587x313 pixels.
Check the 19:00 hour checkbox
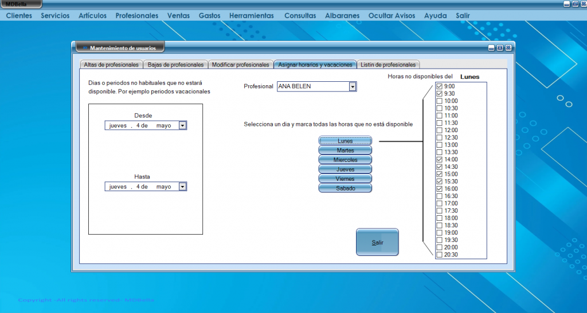[440, 233]
